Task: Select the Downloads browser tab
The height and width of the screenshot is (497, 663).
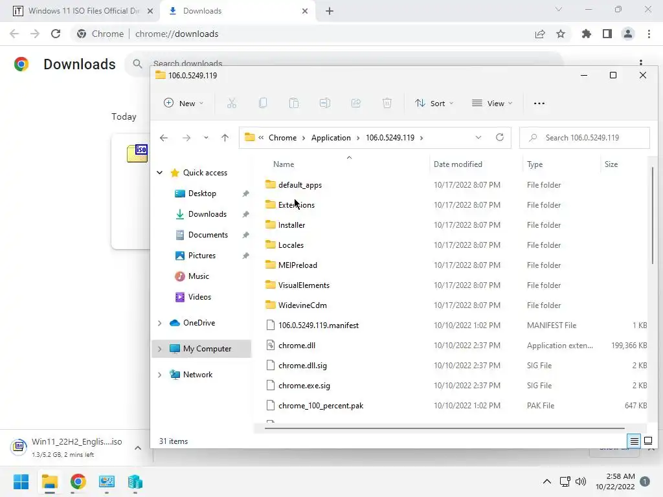Action: pyautogui.click(x=238, y=11)
